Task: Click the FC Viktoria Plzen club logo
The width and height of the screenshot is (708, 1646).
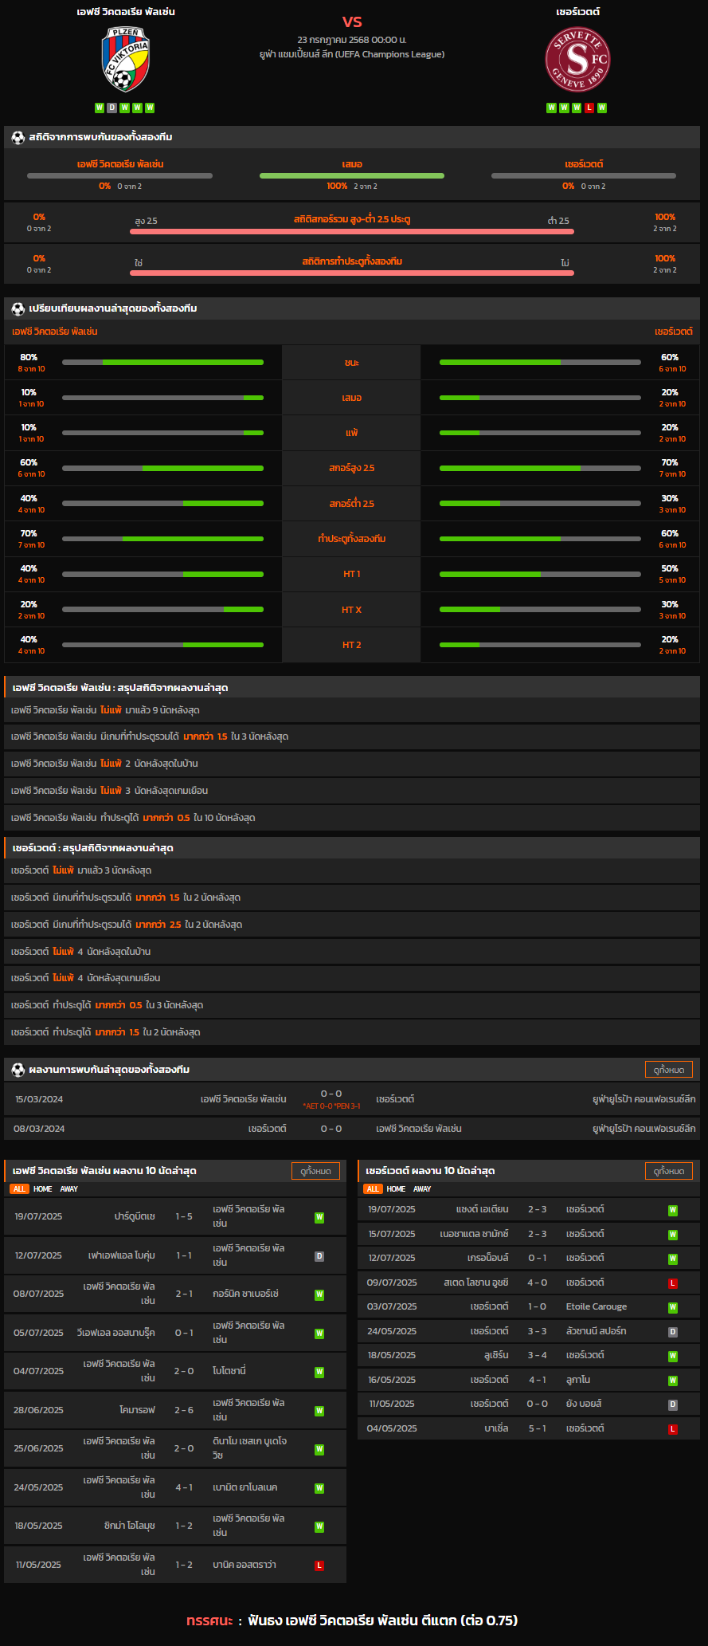Action: pos(126,60)
